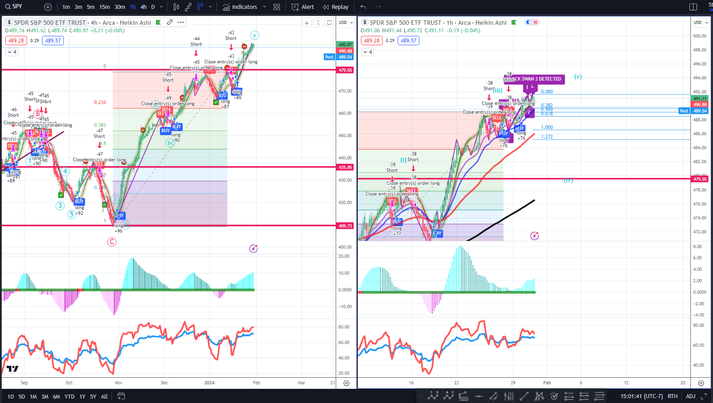Switch to the 1m timeframe

pos(66,7)
